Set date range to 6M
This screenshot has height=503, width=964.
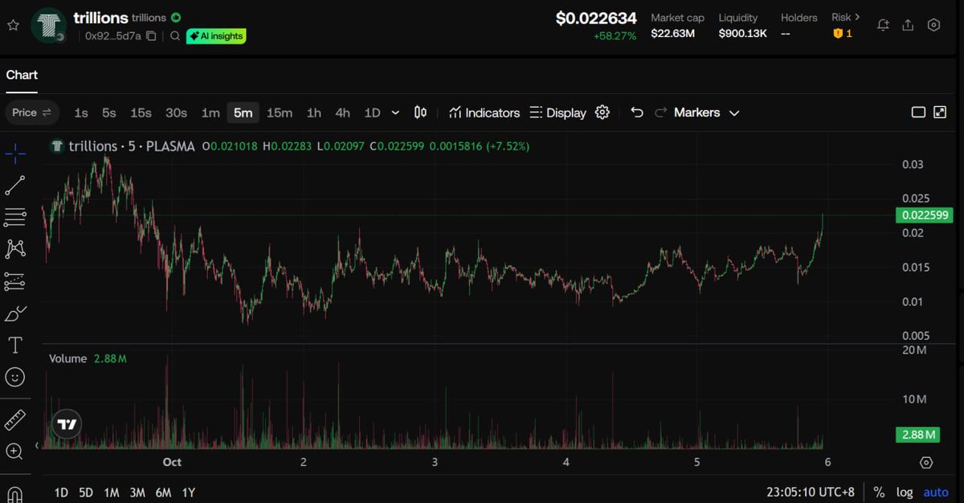coord(163,493)
